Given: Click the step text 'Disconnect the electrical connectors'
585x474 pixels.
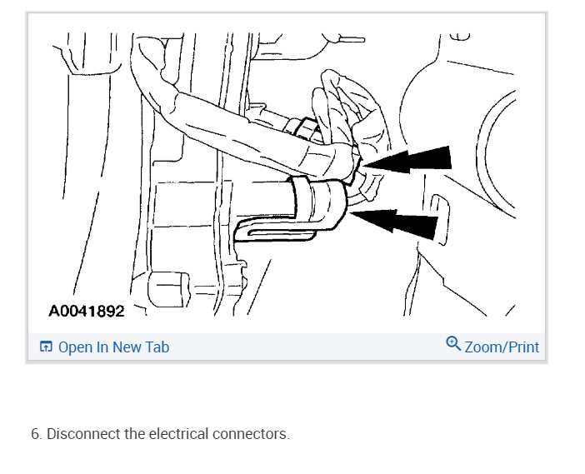Looking at the screenshot, I should coord(167,434).
